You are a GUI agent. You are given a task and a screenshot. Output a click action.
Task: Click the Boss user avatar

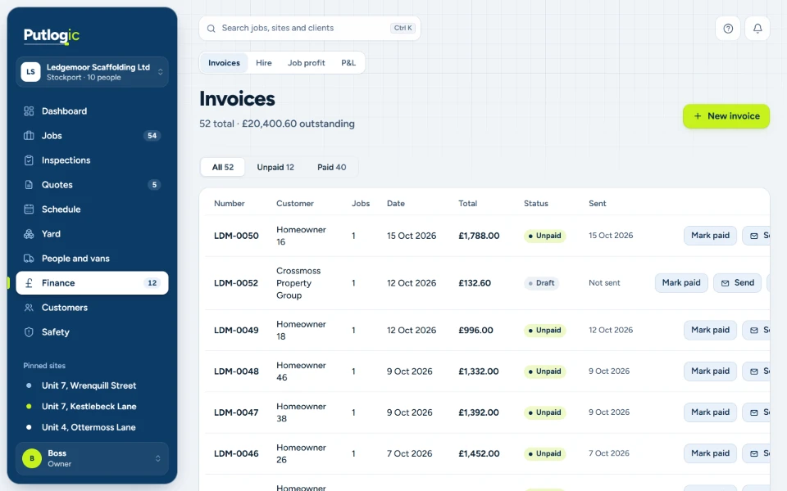click(x=32, y=458)
